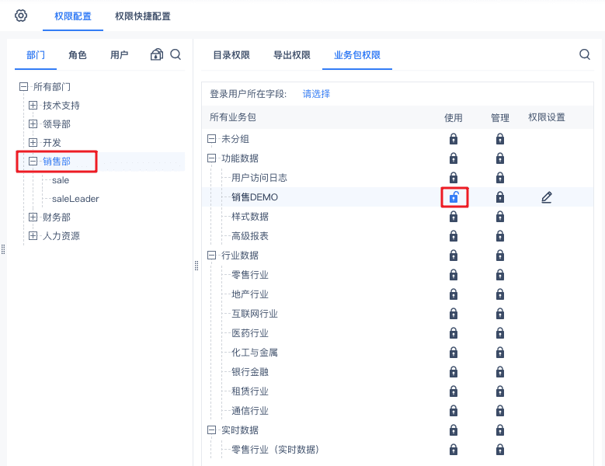Select the saleLeader tree item
Viewport: 605px width, 466px height.
(x=75, y=199)
